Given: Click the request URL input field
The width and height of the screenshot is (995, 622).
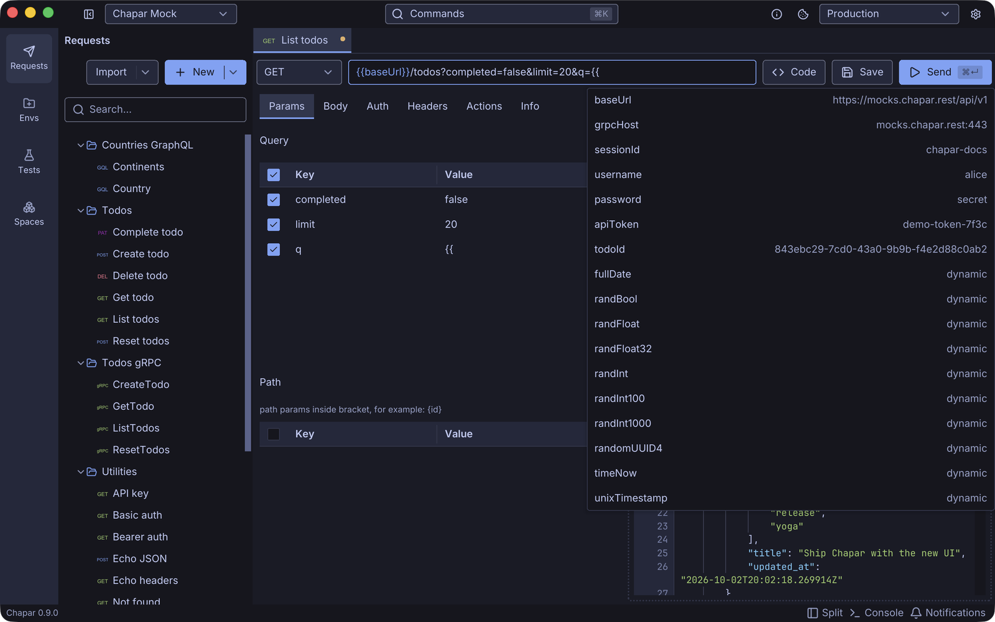Looking at the screenshot, I should tap(552, 72).
